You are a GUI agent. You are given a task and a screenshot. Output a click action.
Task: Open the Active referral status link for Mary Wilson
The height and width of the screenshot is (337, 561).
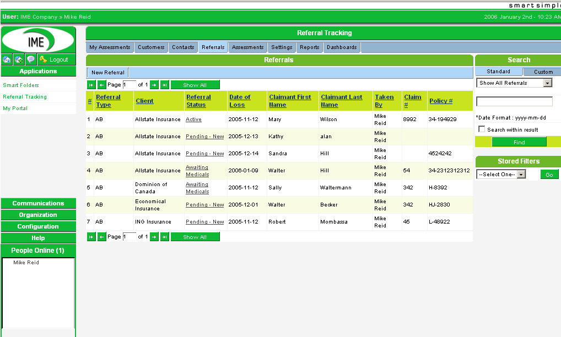[193, 119]
